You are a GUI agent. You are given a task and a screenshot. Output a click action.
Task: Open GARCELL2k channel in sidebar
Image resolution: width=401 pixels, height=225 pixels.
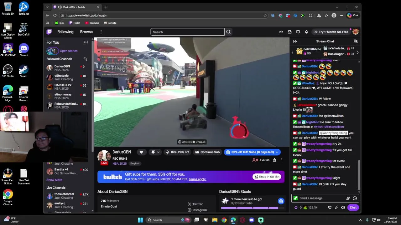[x=66, y=87]
